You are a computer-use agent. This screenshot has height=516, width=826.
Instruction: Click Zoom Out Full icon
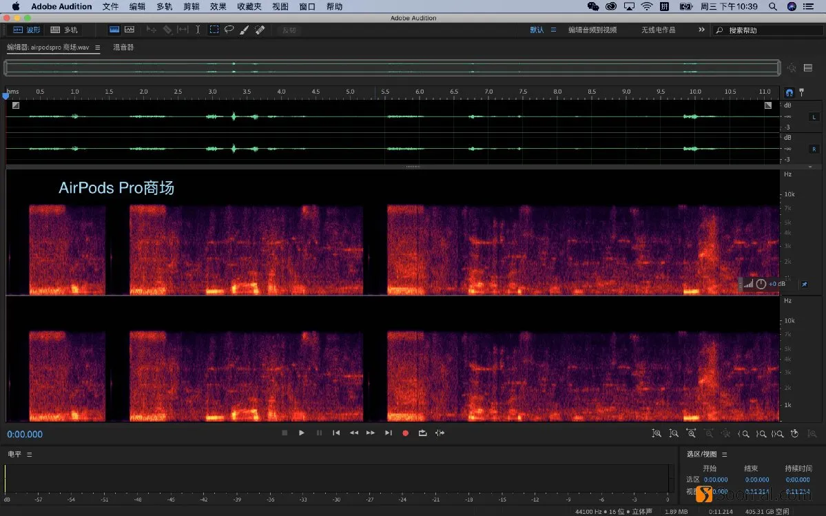(726, 433)
